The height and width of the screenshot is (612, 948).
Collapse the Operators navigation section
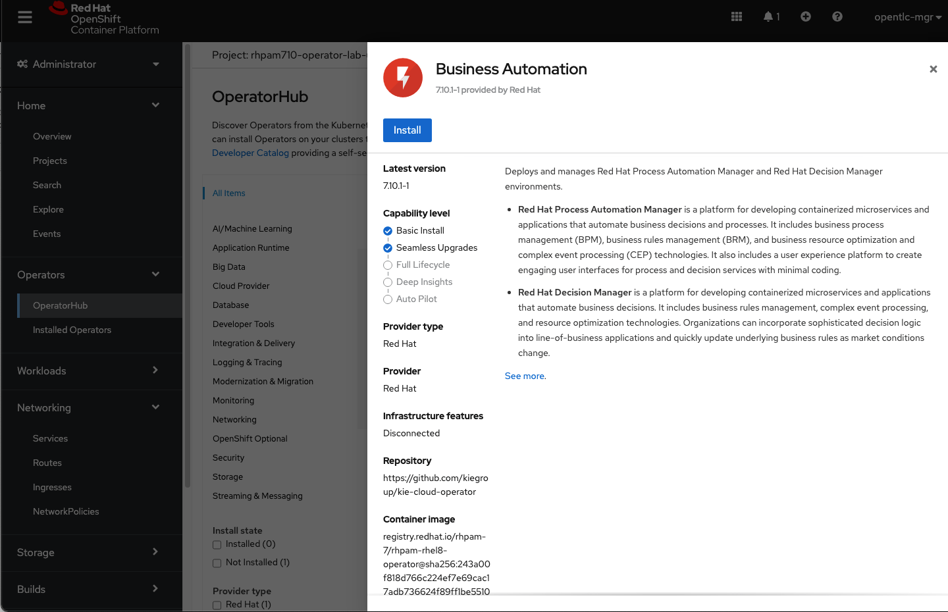[91, 274]
